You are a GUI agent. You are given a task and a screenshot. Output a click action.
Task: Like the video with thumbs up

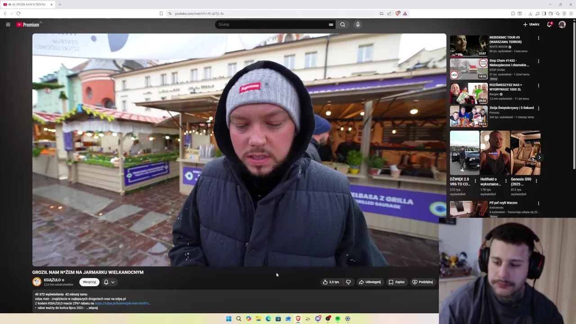click(x=331, y=282)
